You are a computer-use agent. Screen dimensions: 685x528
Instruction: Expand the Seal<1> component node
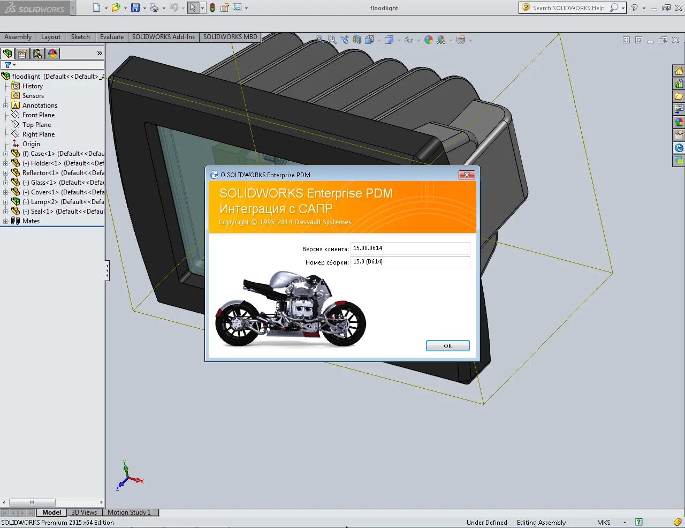[6, 212]
